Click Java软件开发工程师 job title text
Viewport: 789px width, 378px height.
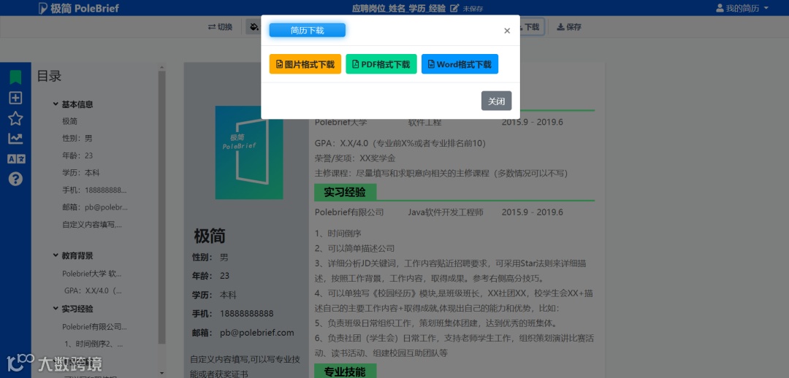(446, 212)
